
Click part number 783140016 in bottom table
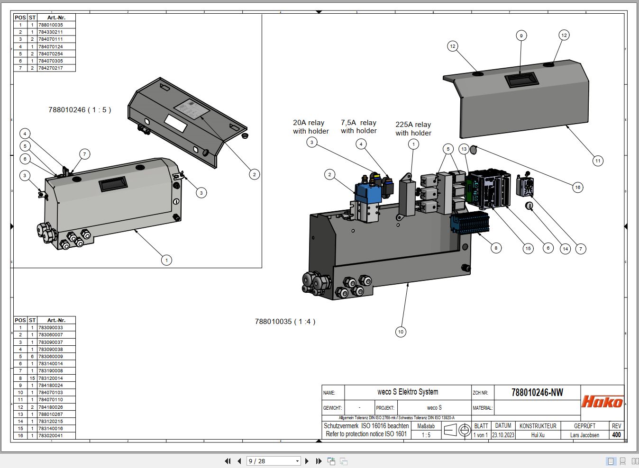(50, 429)
